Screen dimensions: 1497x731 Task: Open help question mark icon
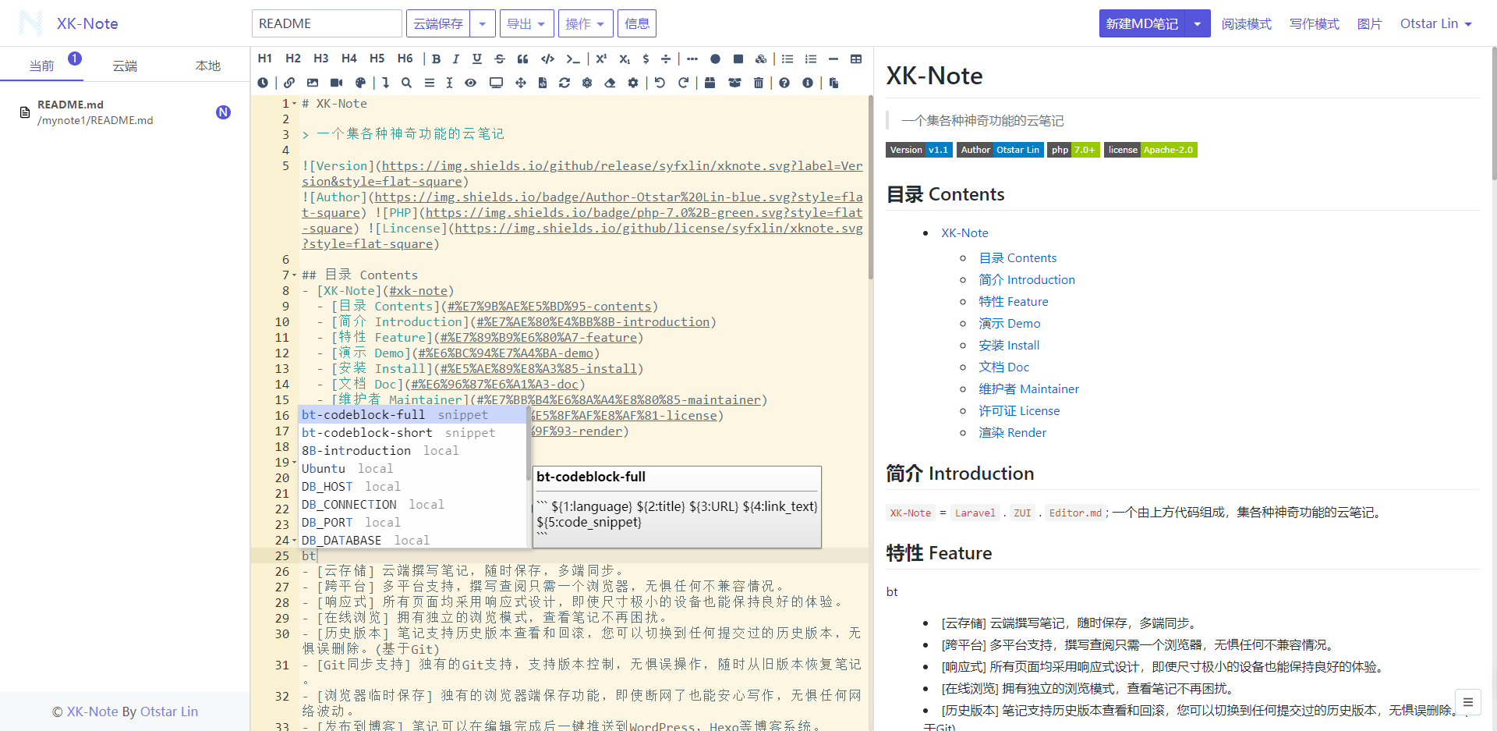tap(784, 83)
